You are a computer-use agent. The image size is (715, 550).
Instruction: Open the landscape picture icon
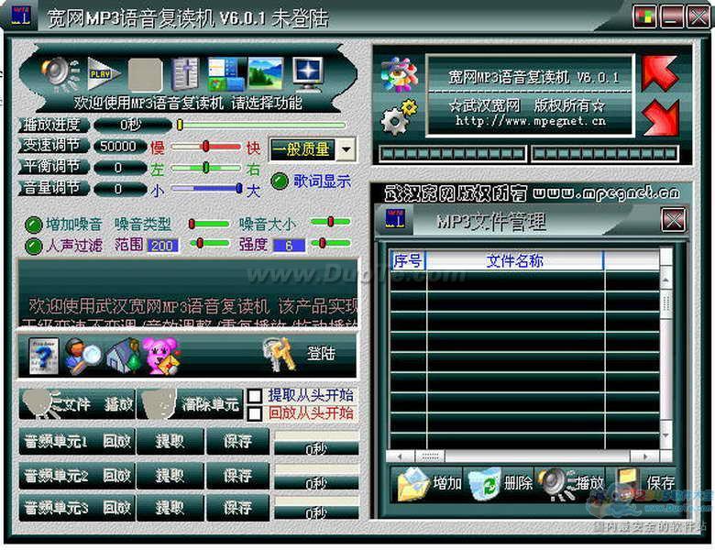(x=265, y=72)
